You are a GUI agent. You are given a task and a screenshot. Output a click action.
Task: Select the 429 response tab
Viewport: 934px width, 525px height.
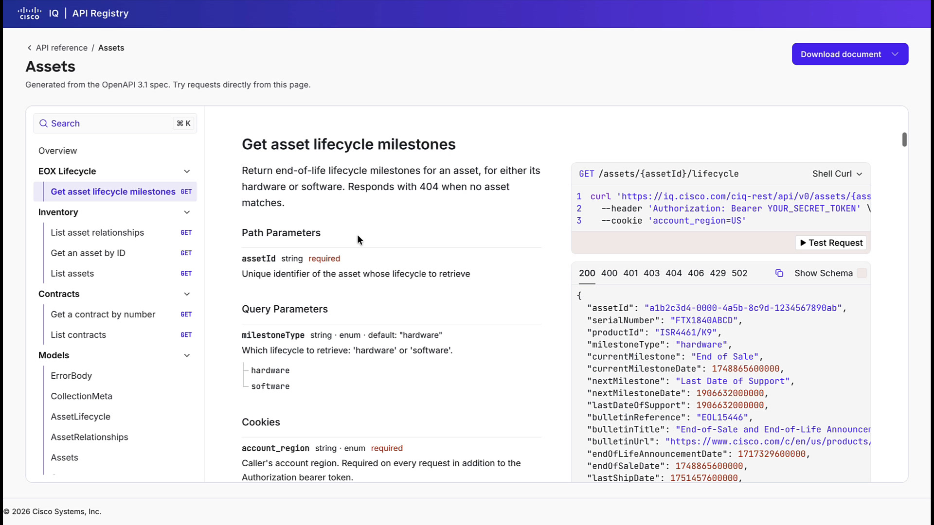718,273
